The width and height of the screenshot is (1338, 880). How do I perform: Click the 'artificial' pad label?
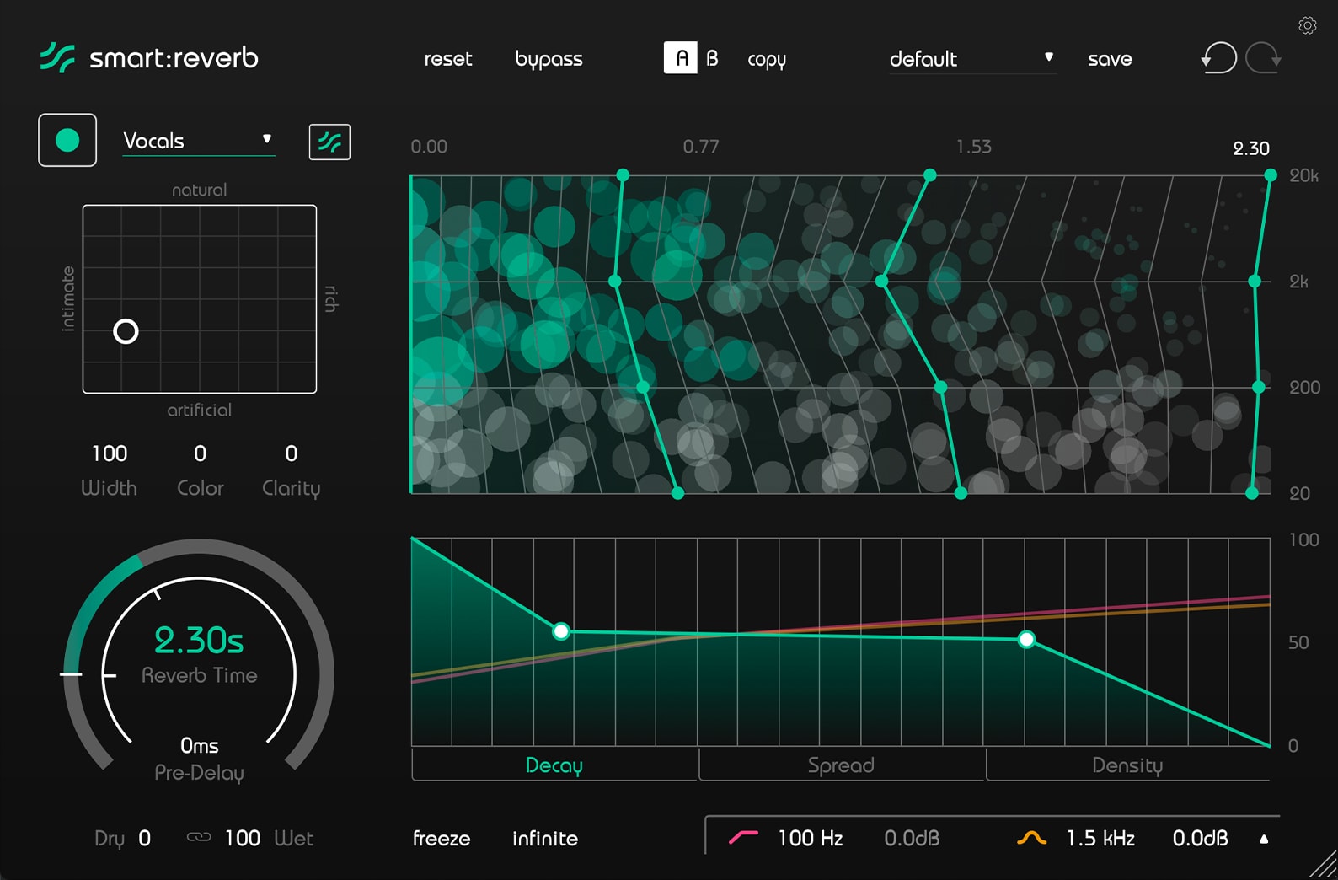click(199, 410)
